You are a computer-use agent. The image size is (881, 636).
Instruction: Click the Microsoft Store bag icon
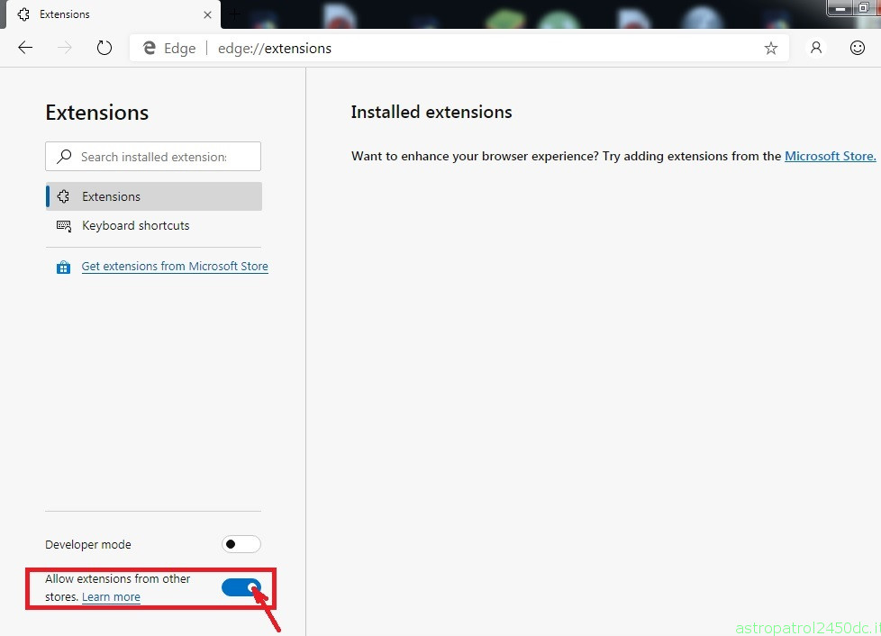pos(63,268)
